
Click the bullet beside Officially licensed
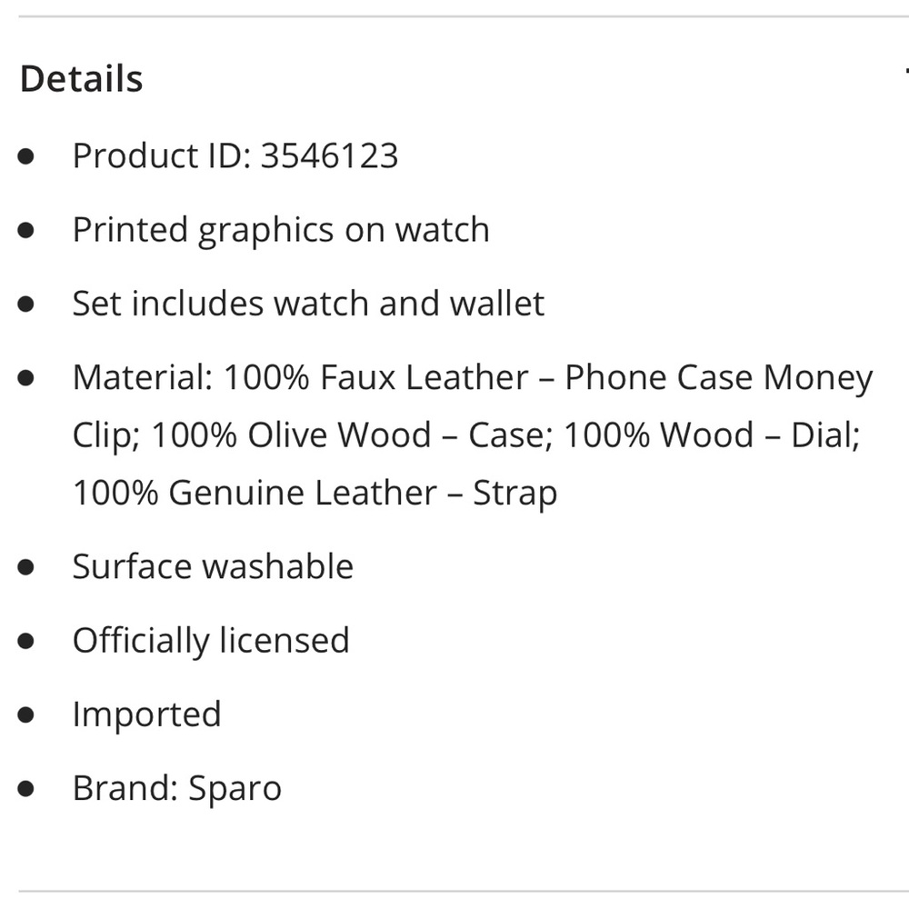click(x=26, y=640)
